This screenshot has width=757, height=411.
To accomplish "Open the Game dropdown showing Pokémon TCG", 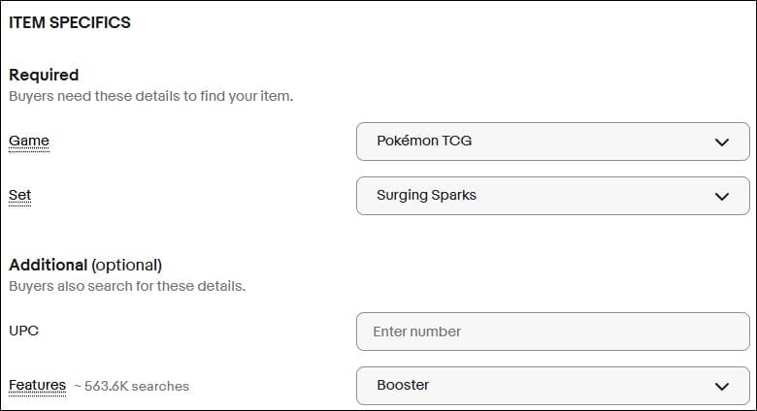I will click(x=553, y=142).
